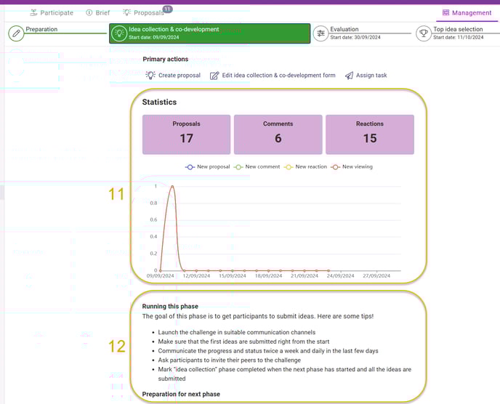Screen dimensions: 500x404
Task: Click Create proposal
Action: pos(173,76)
